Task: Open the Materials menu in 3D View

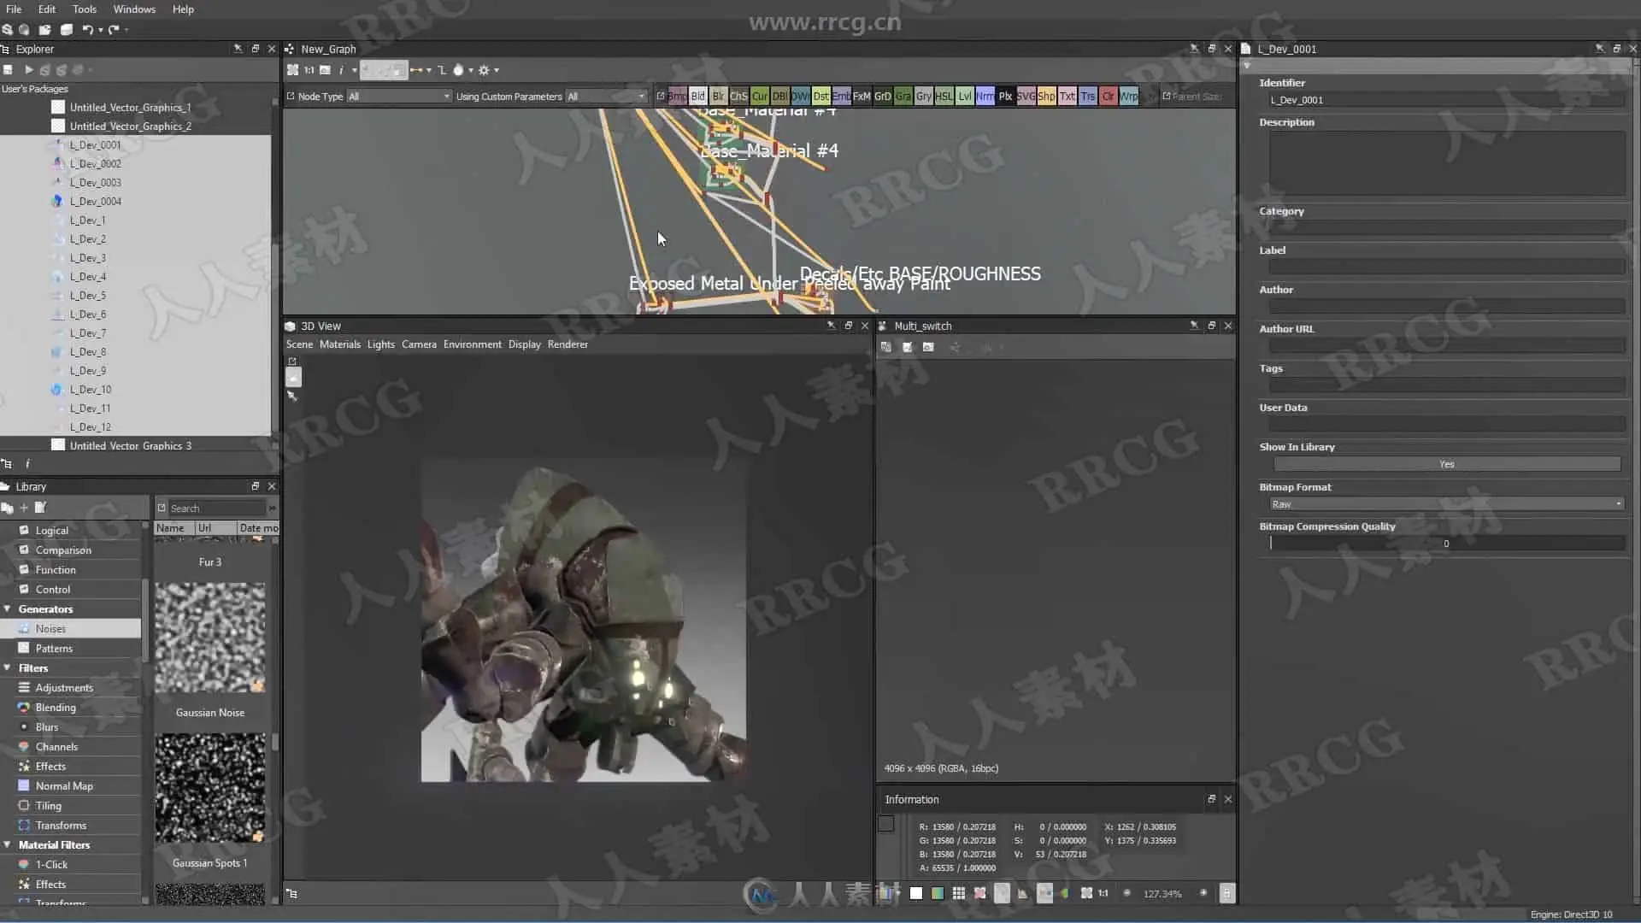Action: [339, 344]
